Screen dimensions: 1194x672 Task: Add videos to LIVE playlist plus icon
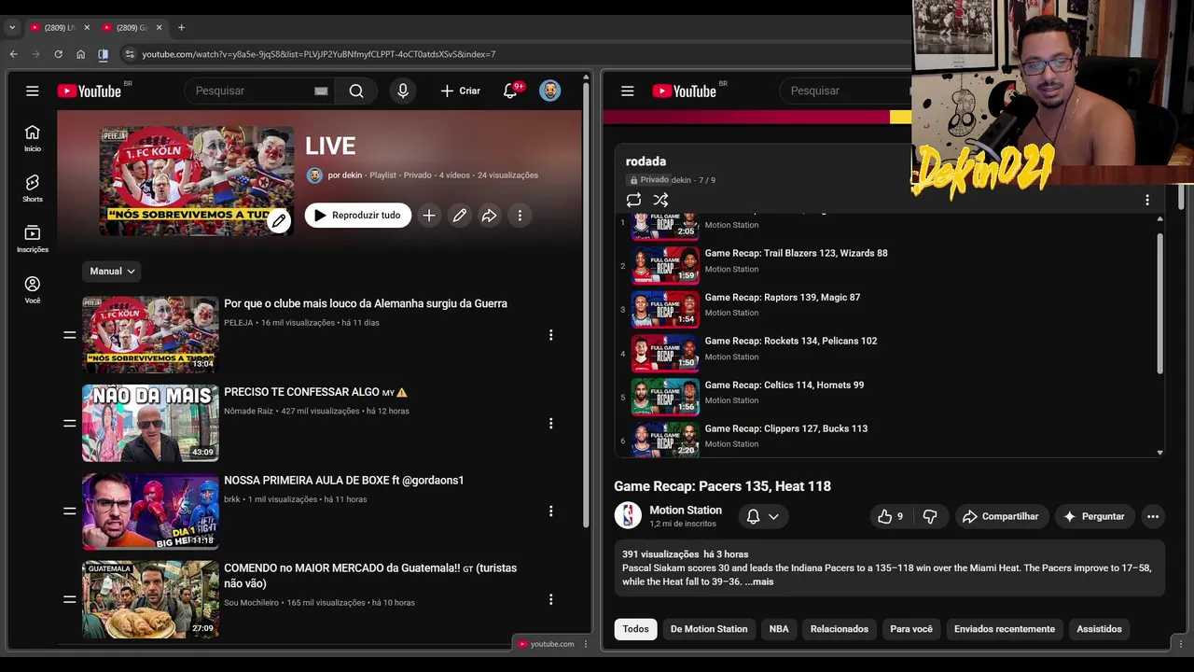[429, 216]
